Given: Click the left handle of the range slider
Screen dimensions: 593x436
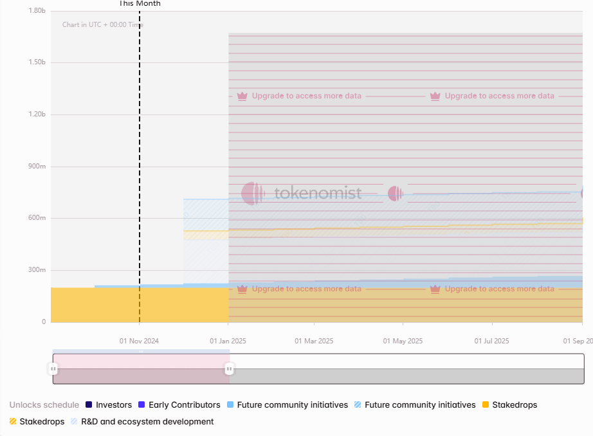Looking at the screenshot, I should click(x=53, y=369).
